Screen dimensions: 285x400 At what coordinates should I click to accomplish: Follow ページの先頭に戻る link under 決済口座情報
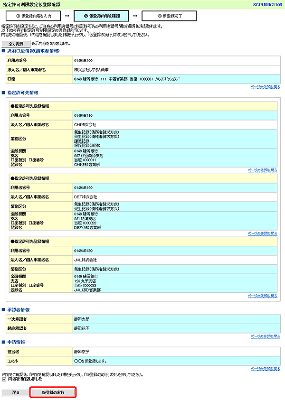coord(266,87)
